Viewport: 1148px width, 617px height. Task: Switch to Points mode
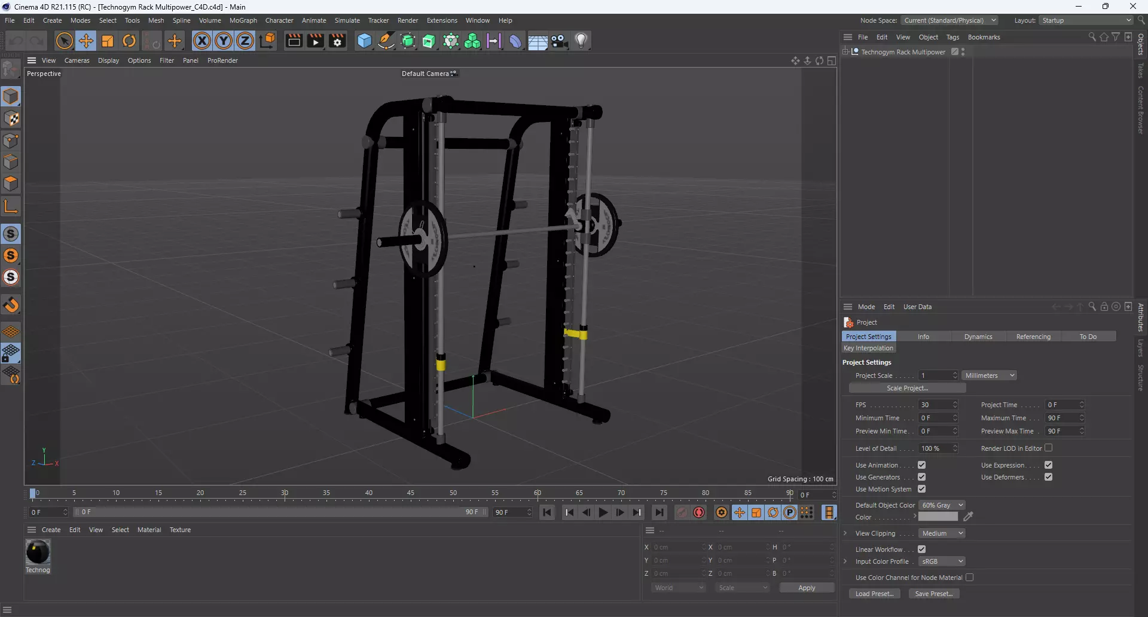(x=11, y=140)
